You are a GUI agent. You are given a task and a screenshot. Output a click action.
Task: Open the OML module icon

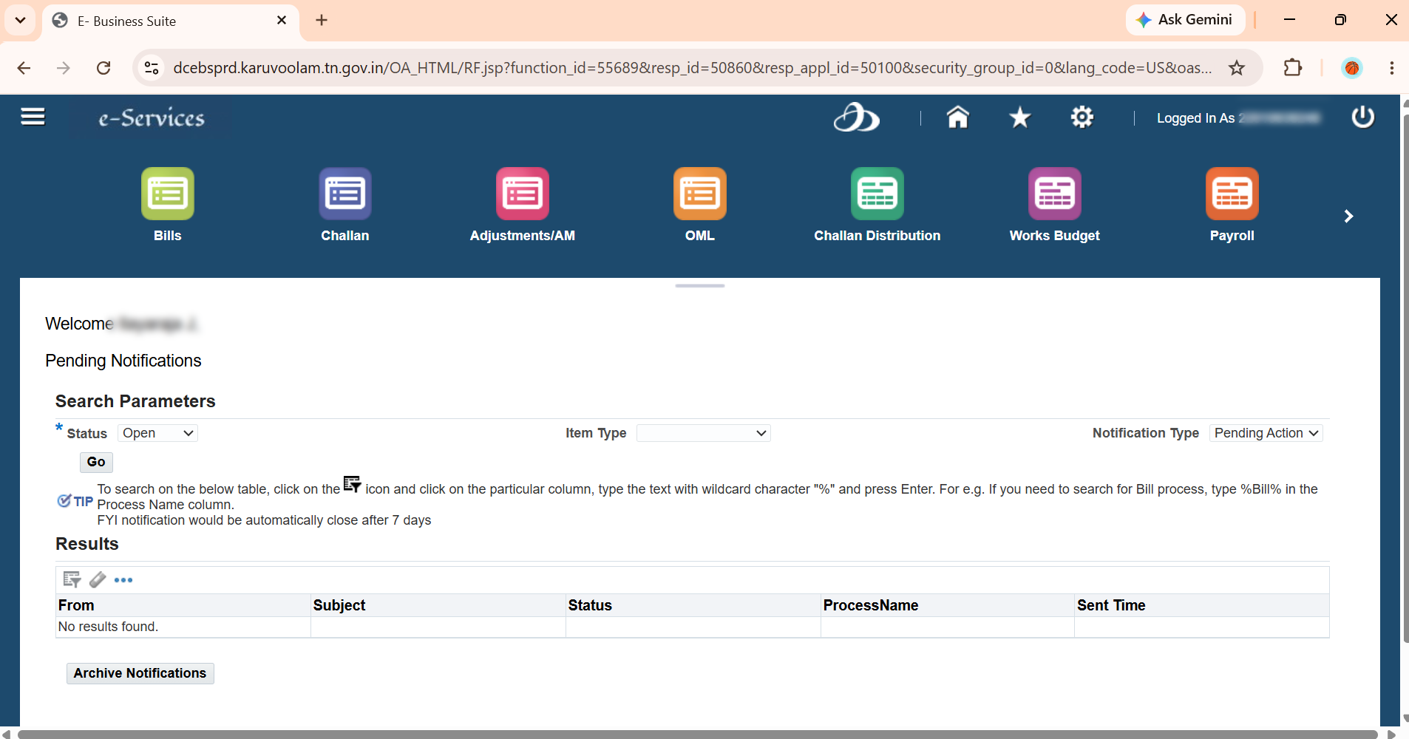pyautogui.click(x=700, y=194)
